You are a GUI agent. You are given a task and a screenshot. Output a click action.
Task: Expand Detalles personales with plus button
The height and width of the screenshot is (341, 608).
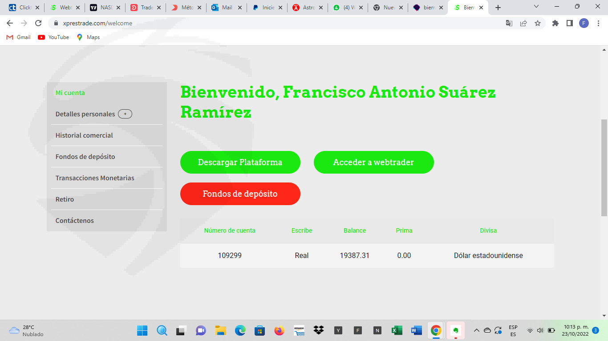pos(125,114)
